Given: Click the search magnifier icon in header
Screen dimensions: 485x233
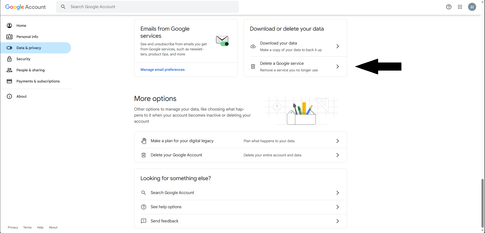Looking at the screenshot, I should coord(63,7).
